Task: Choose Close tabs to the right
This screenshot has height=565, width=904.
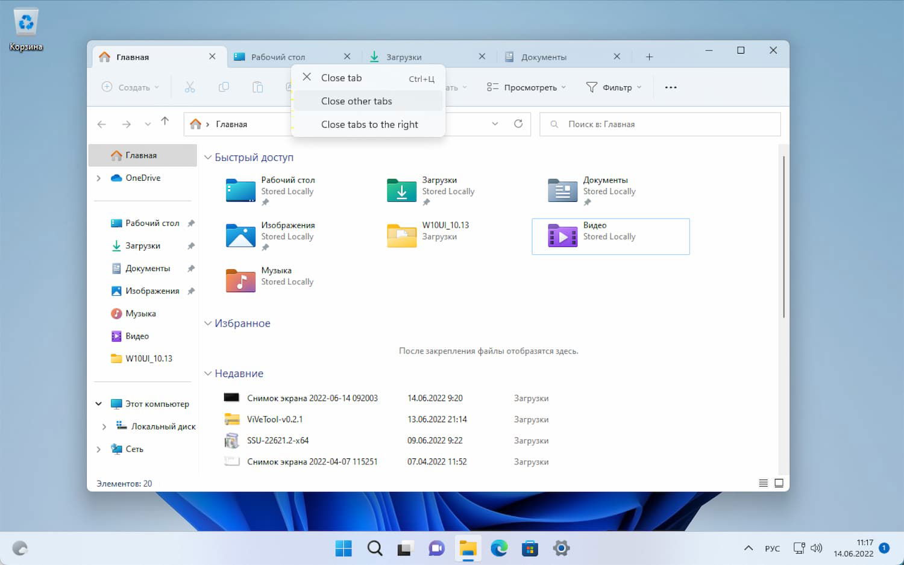Action: pyautogui.click(x=368, y=125)
